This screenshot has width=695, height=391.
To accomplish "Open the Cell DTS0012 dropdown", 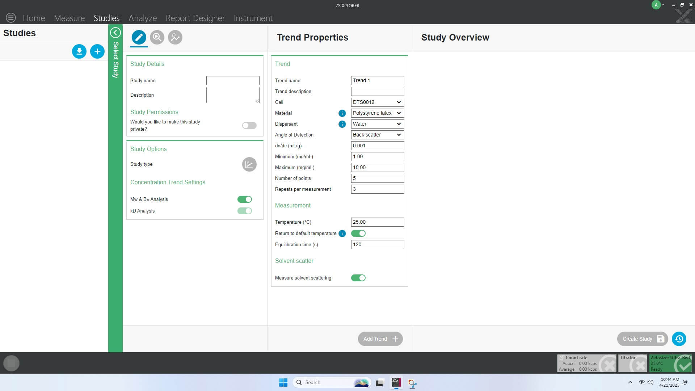I will tap(378, 102).
